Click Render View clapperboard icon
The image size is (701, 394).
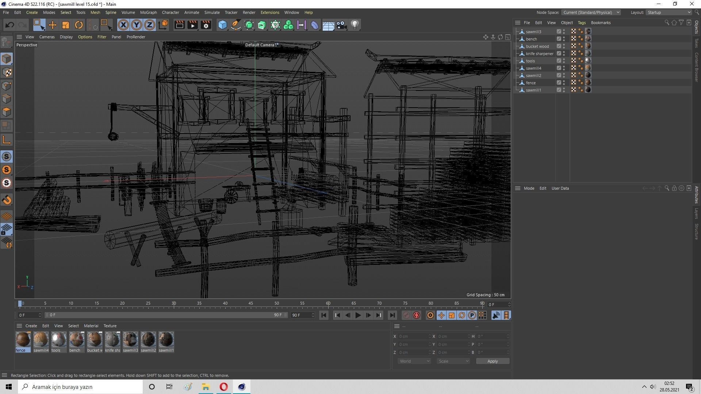coord(179,25)
